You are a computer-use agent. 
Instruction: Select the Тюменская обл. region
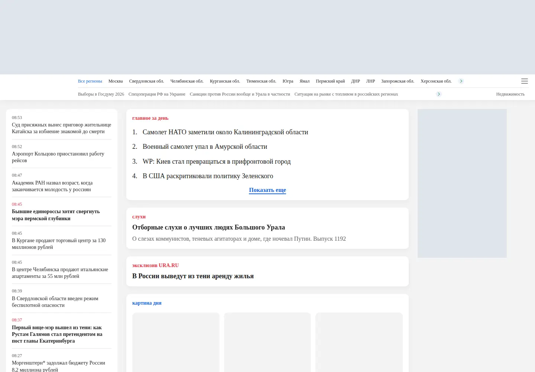tap(261, 81)
